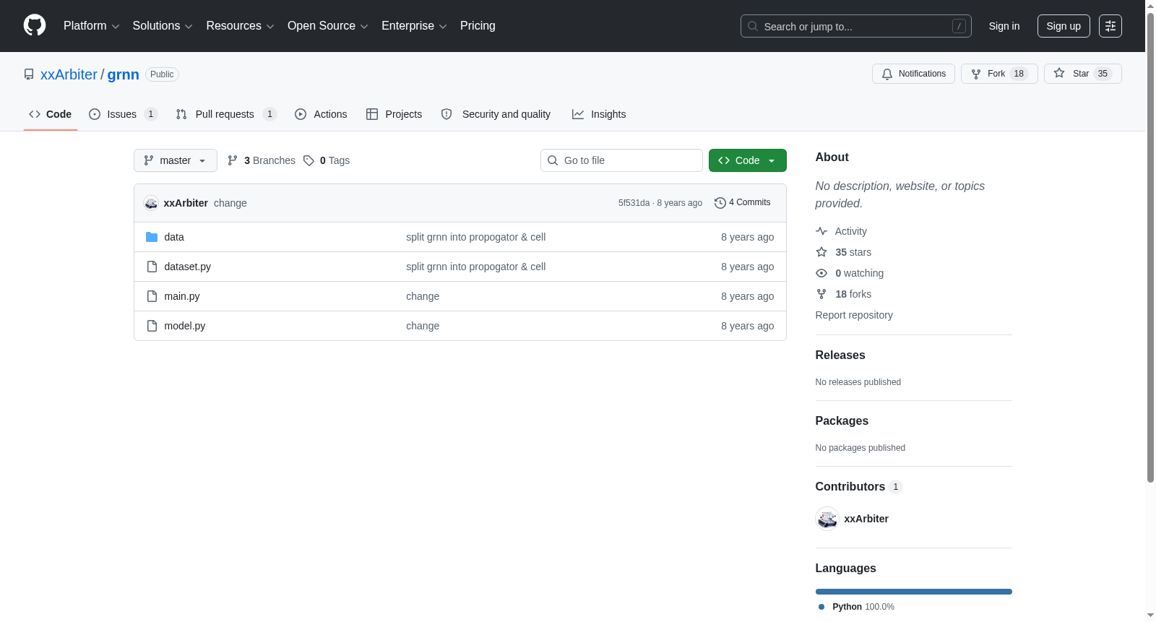View the 3 Branches link
Viewport: 1156px width, 622px height.
click(262, 160)
